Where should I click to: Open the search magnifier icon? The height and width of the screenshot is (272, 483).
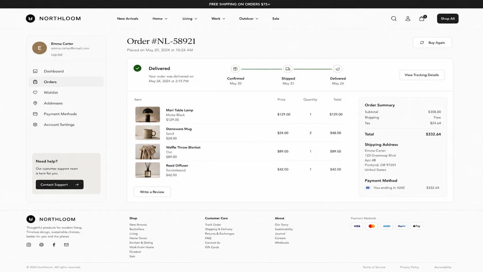pos(394,18)
